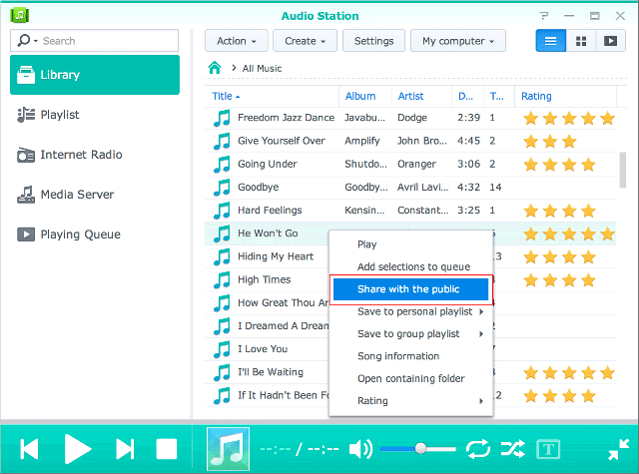Screen dimensions: 639x474
Task: Switch to list view
Action: (x=550, y=41)
